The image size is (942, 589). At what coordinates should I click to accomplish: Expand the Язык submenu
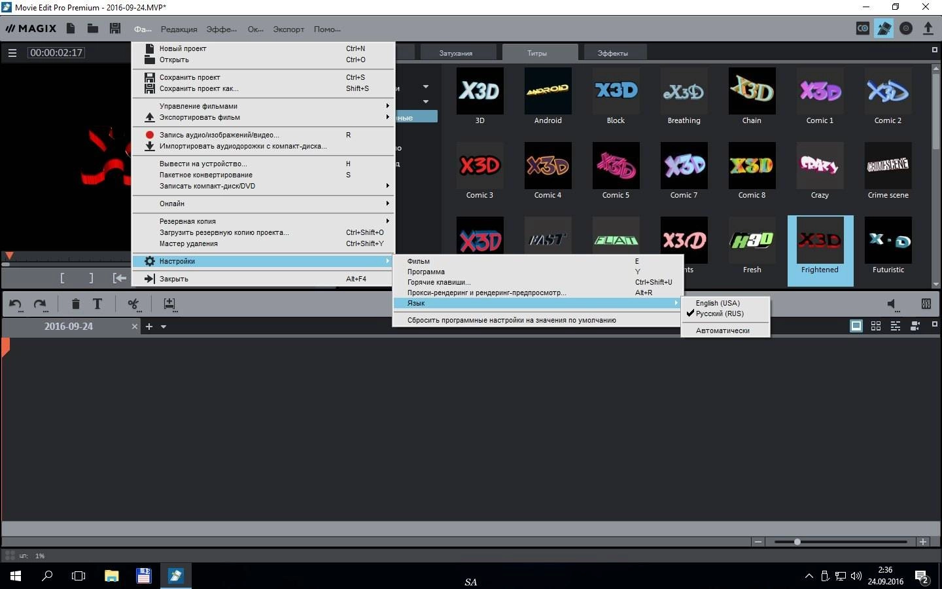(x=536, y=303)
